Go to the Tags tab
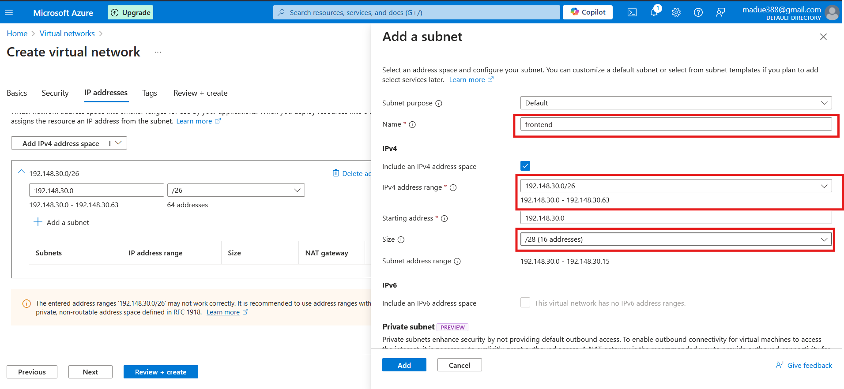844x389 pixels. pyautogui.click(x=149, y=93)
